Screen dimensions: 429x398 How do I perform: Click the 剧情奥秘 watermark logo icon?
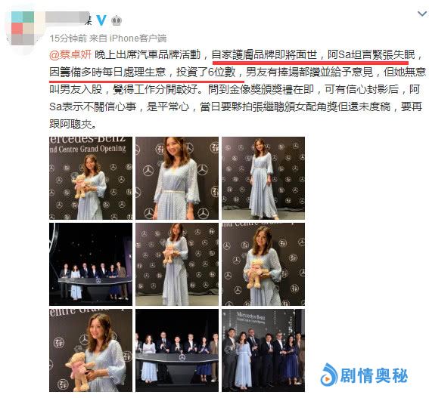(x=329, y=375)
